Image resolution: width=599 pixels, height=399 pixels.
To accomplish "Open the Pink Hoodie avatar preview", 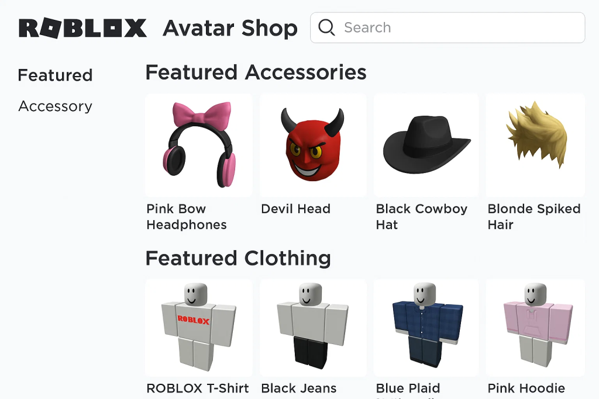I will pyautogui.click(x=535, y=328).
